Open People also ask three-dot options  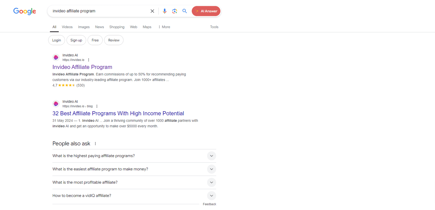click(x=95, y=144)
